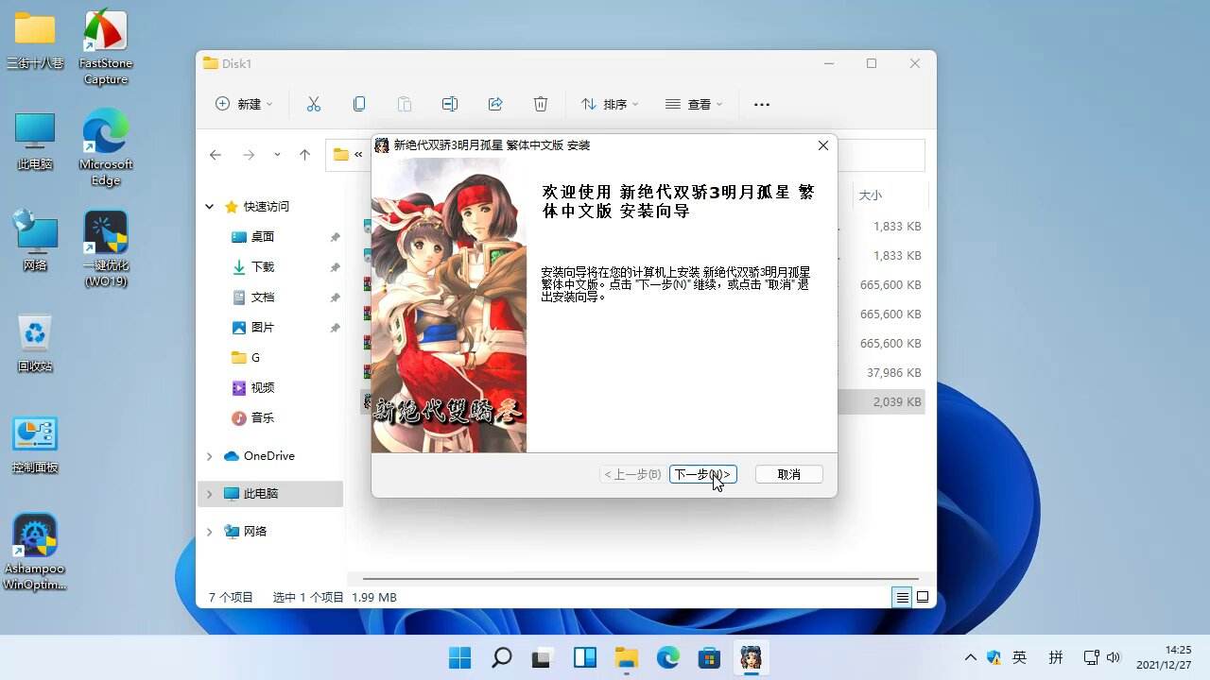Toggle 拼 pinyin input mode indicator
Viewport: 1210px width, 680px height.
click(1056, 657)
